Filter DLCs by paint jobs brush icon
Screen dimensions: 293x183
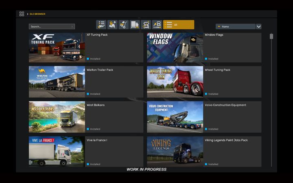tap(157, 25)
